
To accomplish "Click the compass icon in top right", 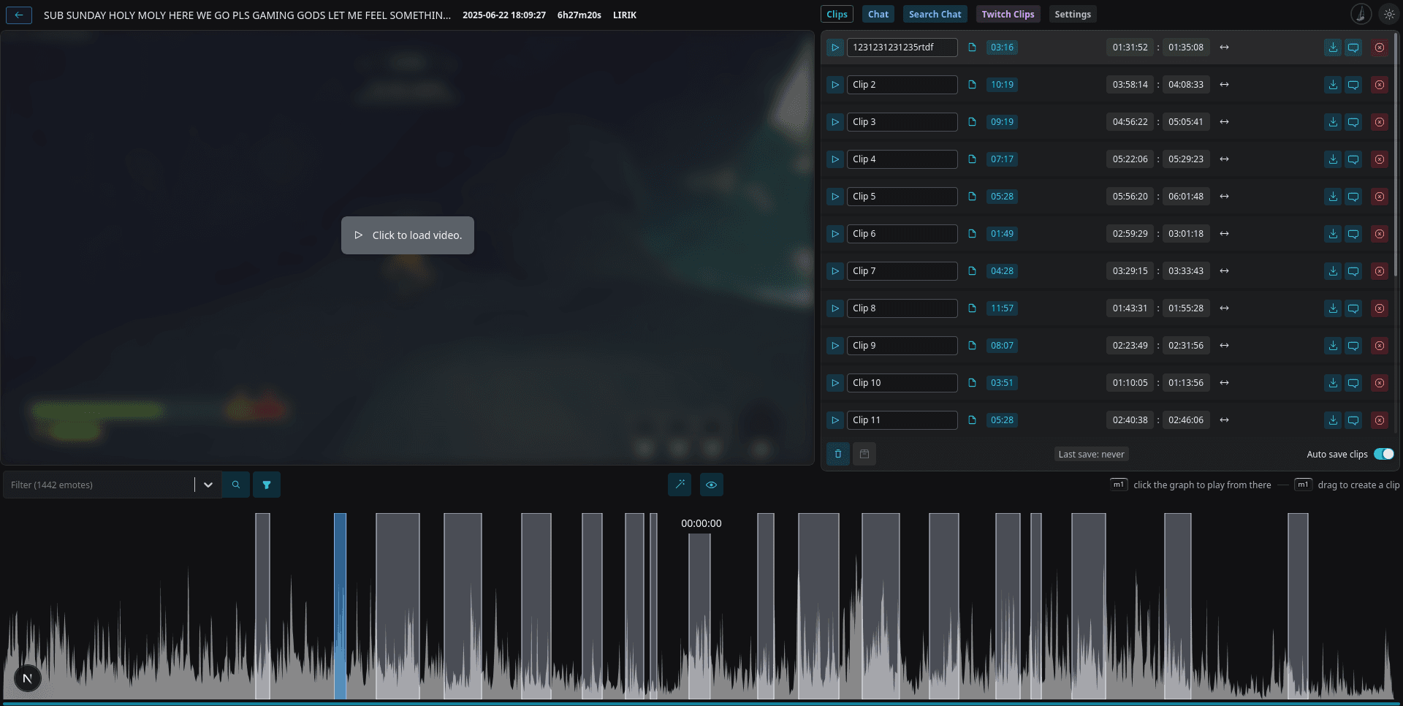I will (1361, 14).
